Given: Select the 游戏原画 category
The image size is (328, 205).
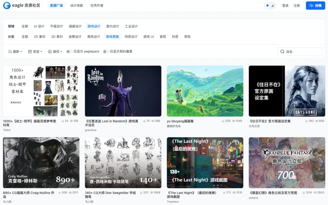Looking at the screenshot, I should coord(112,37).
